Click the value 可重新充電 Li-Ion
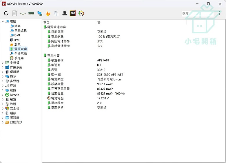The image size is (226, 163). pyautogui.click(x=109, y=79)
